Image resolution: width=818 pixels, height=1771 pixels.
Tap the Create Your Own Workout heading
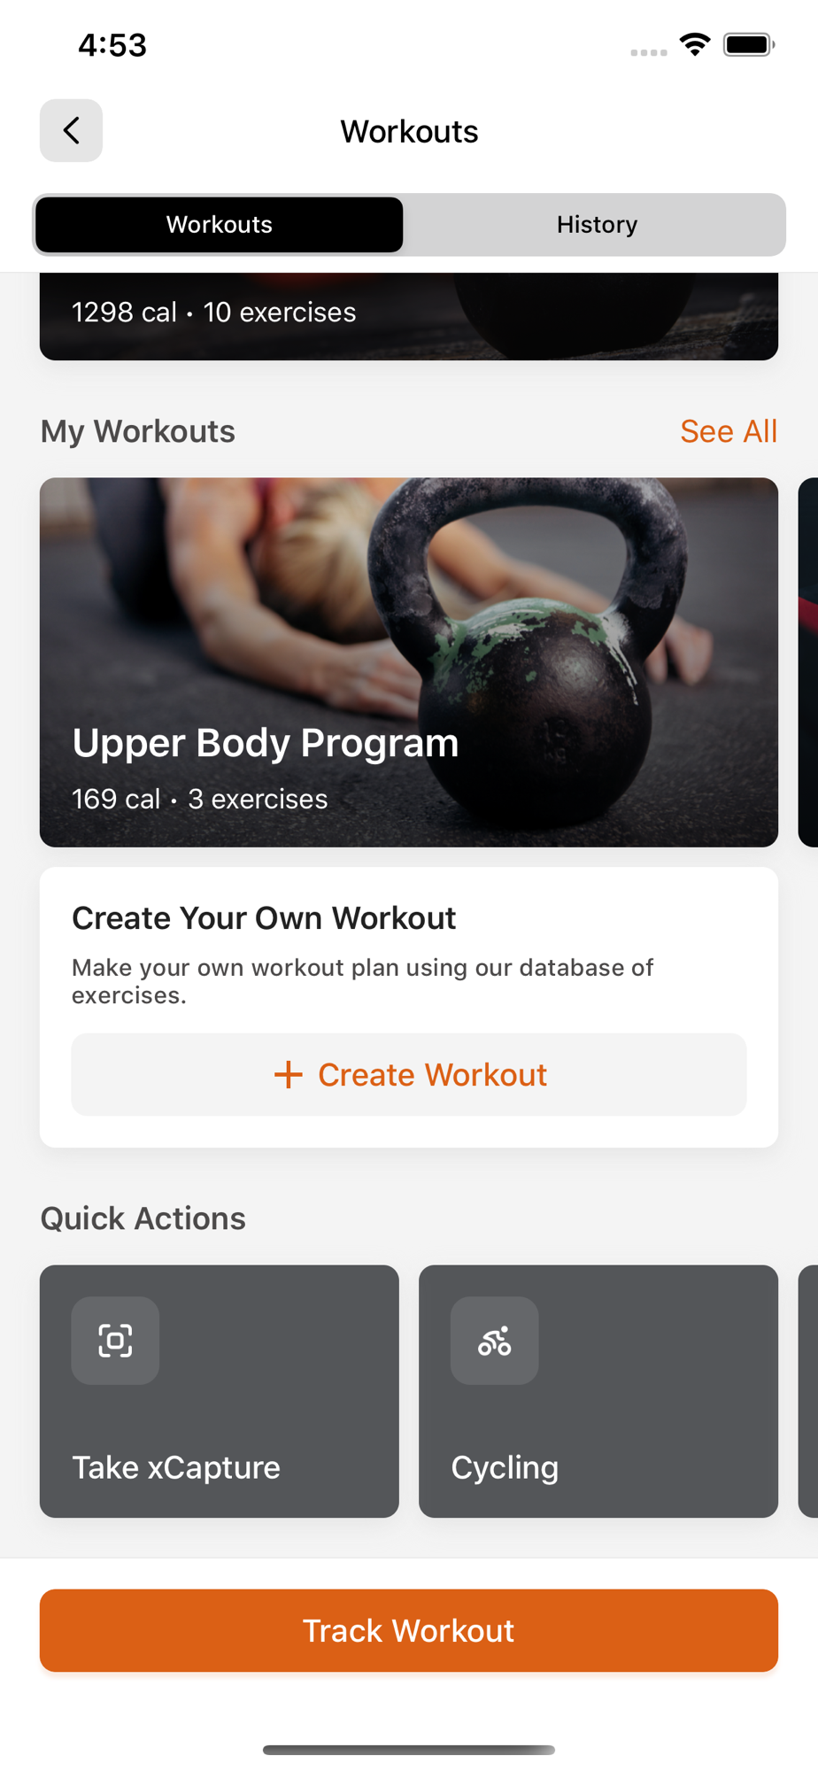click(x=264, y=918)
